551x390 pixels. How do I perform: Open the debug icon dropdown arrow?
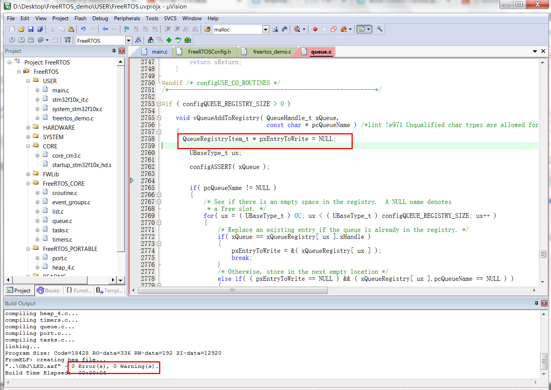[304, 29]
